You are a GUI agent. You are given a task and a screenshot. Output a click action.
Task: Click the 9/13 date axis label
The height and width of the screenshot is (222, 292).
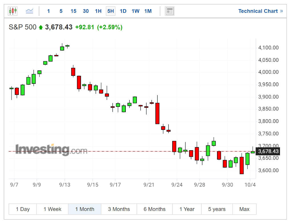point(65,185)
